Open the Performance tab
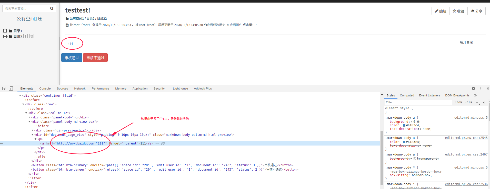The image size is (490, 189). tap(100, 88)
